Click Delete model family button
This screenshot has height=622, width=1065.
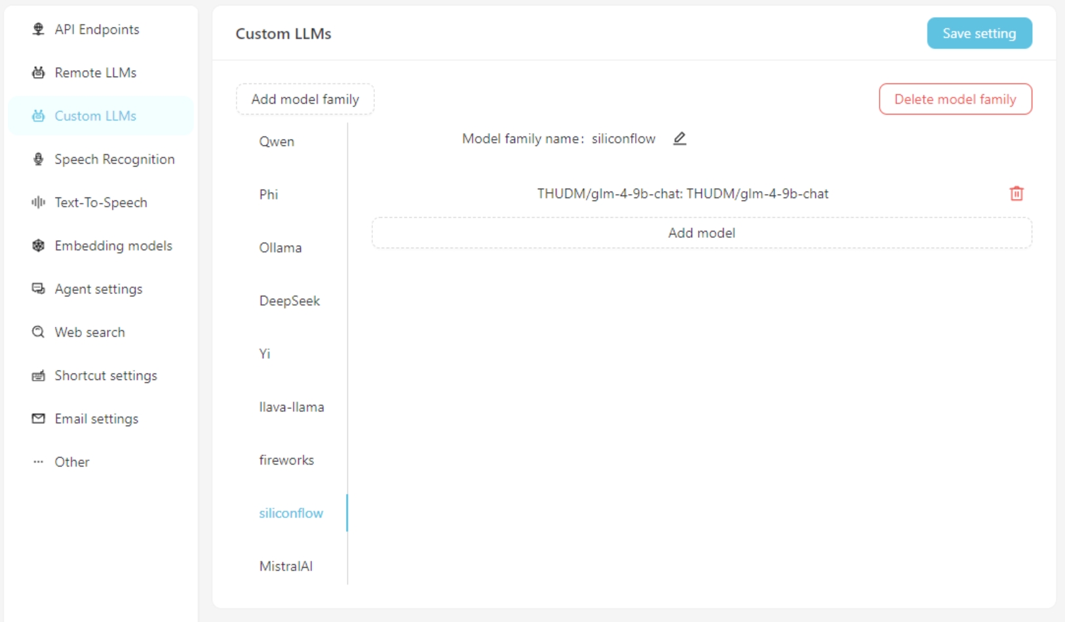coord(955,99)
